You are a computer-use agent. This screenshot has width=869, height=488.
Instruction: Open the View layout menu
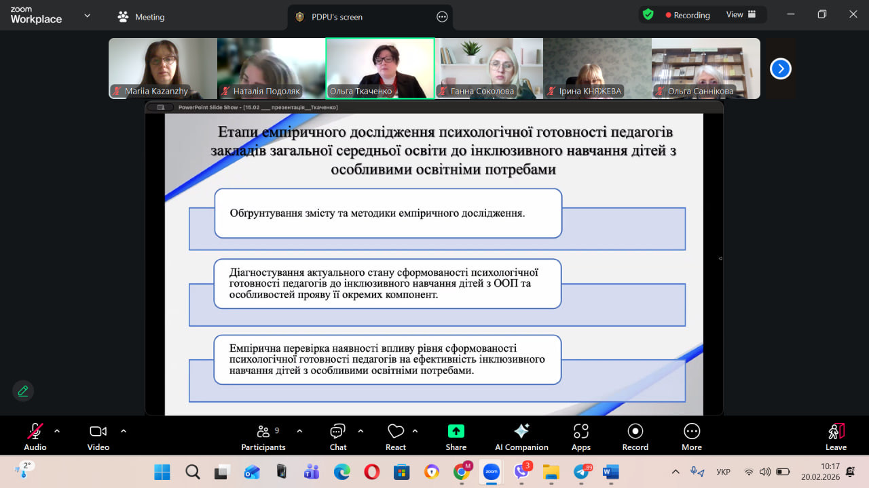741,15
